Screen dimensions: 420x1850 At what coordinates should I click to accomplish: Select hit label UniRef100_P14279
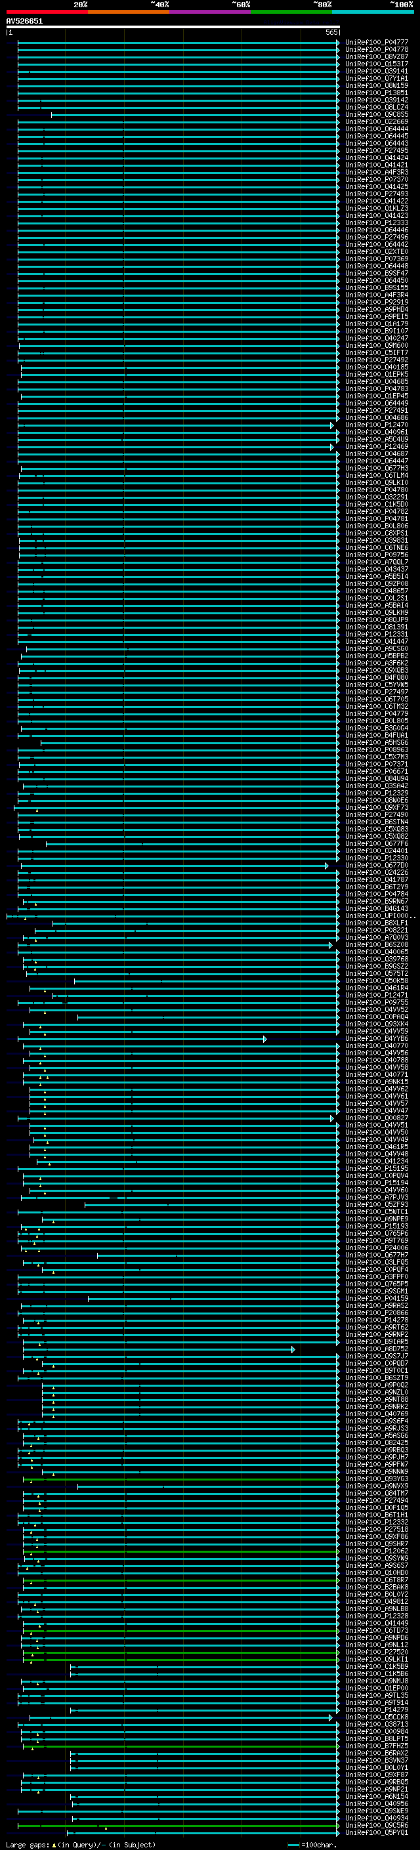click(377, 1710)
